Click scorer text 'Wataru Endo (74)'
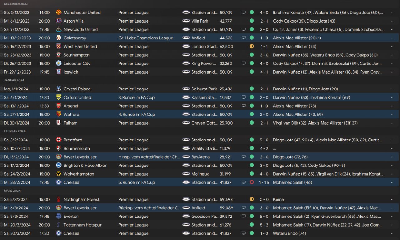The height and width of the screenshot is (240, 400). 289,233
